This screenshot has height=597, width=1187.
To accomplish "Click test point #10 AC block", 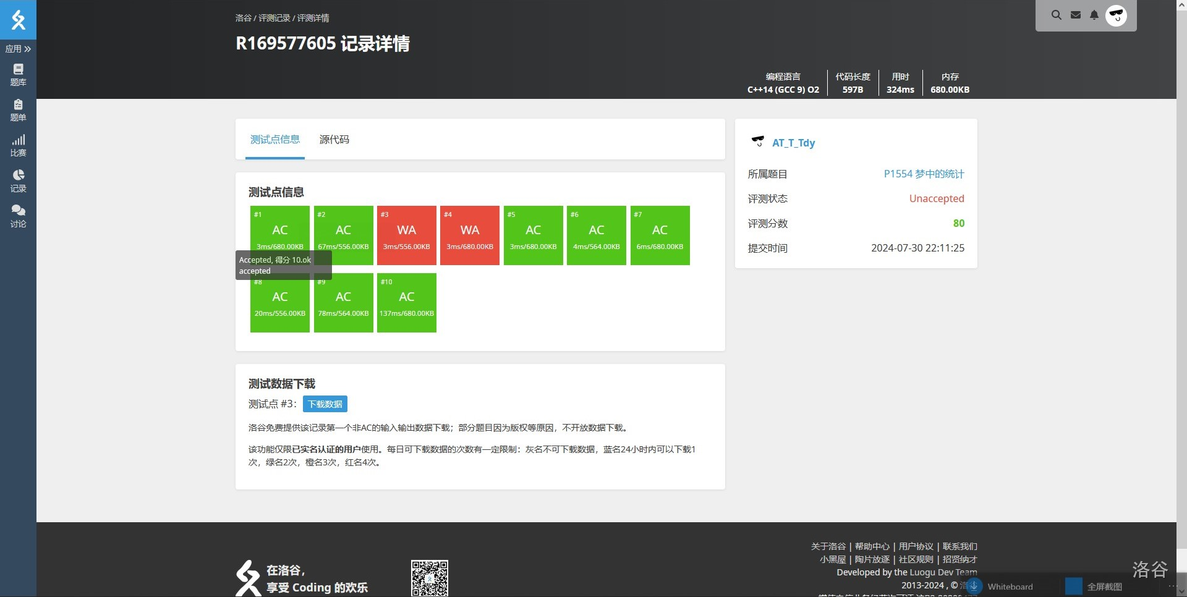I will pos(406,303).
